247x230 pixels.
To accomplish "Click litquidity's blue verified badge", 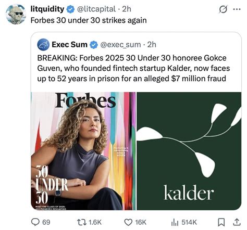I will coord(70,9).
